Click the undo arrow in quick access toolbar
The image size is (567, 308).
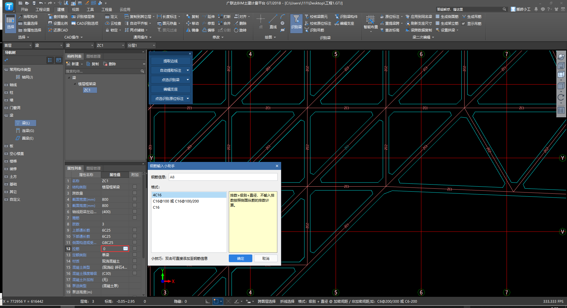pos(41,3)
